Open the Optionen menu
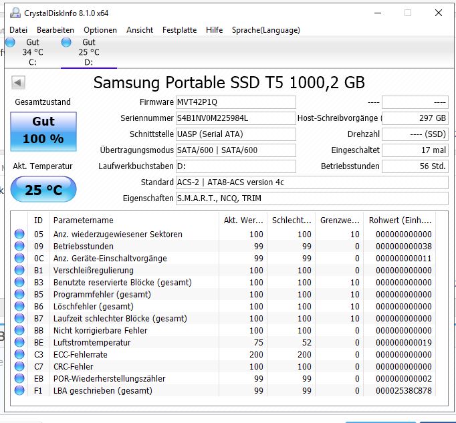Screen dimensions: 456x423 coord(100,30)
